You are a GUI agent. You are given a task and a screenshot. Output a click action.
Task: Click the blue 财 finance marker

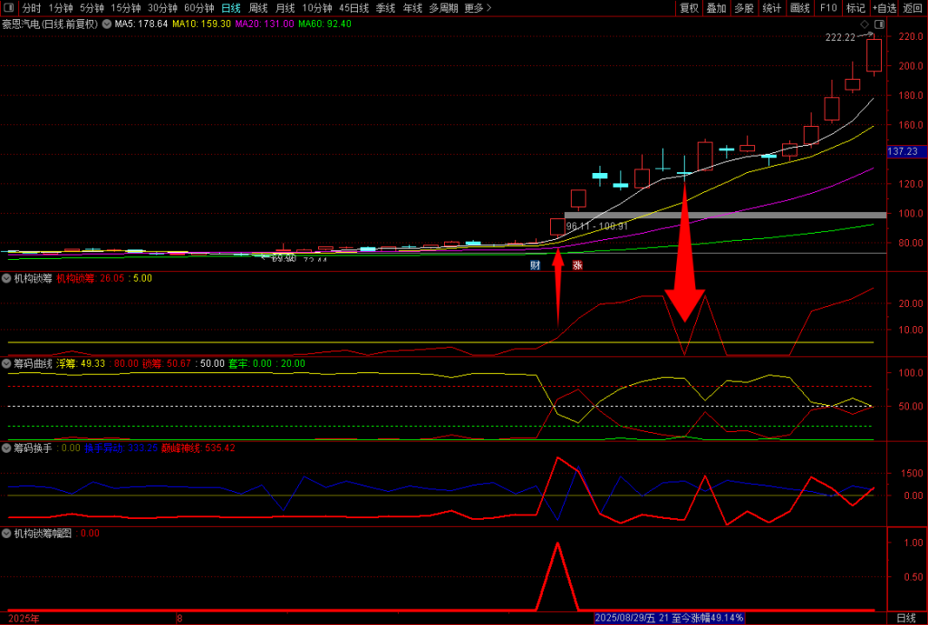pyautogui.click(x=536, y=265)
